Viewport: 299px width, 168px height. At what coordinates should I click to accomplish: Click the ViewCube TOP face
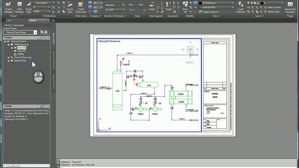tap(190, 49)
